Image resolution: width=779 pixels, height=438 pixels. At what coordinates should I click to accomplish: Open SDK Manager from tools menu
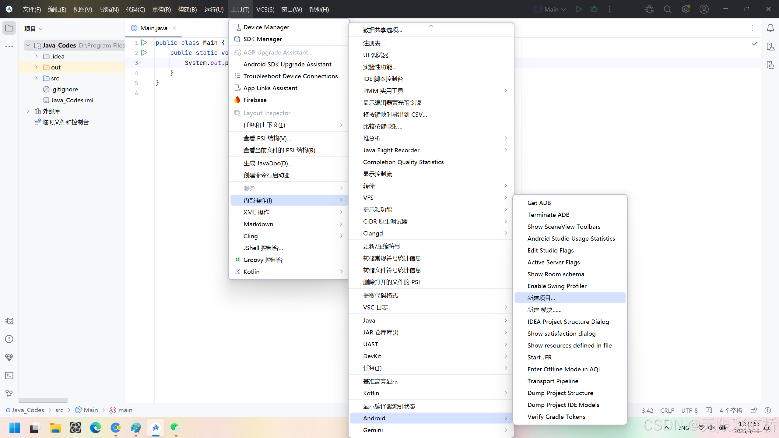[x=262, y=39]
